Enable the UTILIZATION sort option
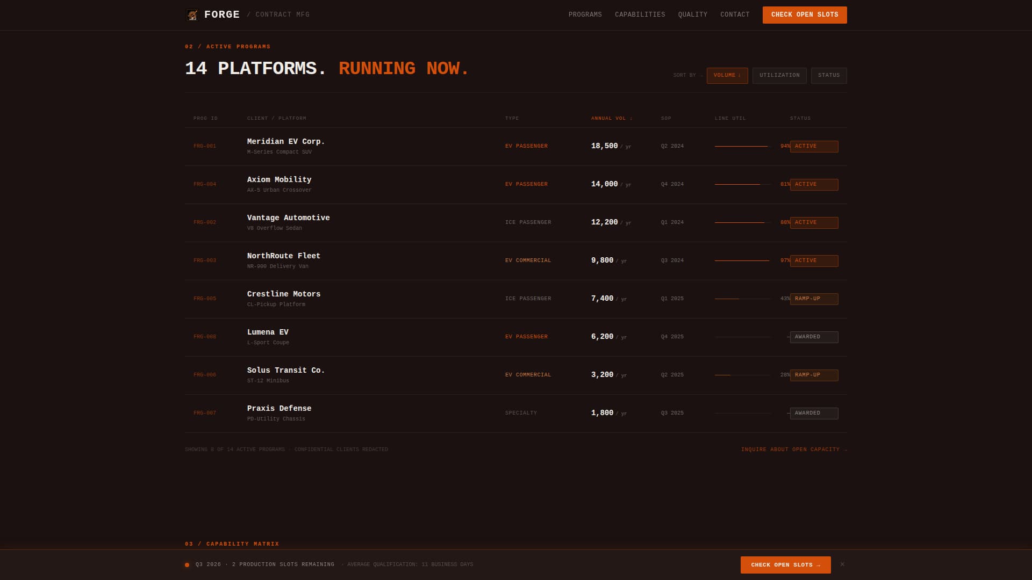This screenshot has width=1032, height=580. coord(779,75)
